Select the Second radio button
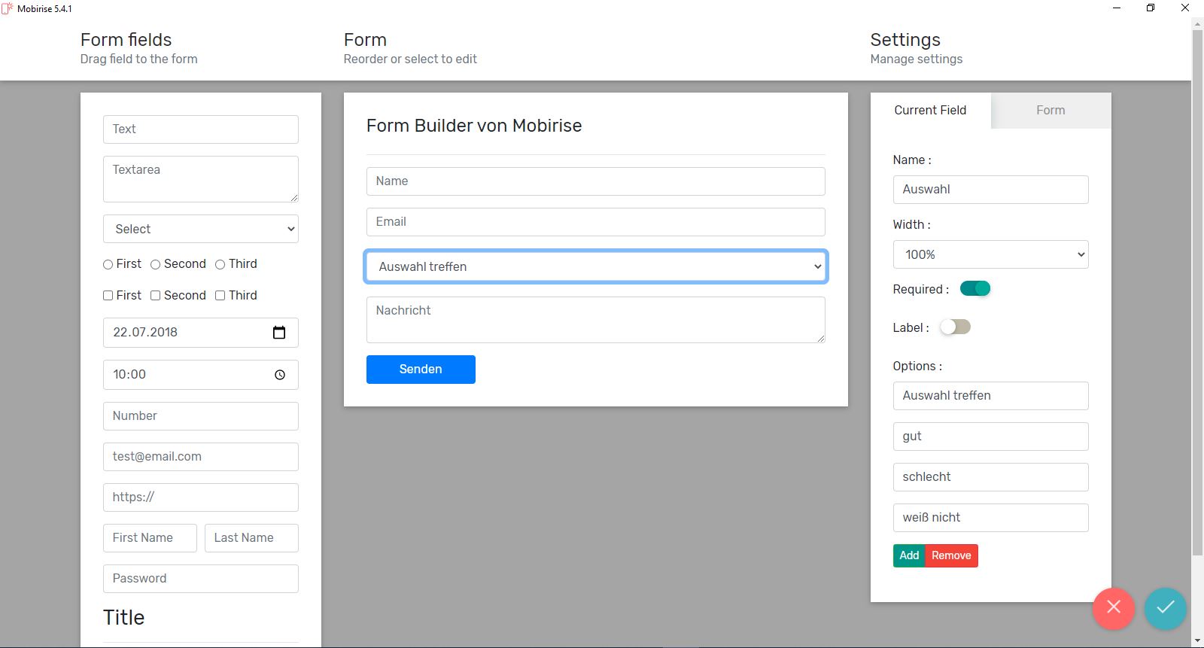The height and width of the screenshot is (648, 1204). click(x=156, y=264)
